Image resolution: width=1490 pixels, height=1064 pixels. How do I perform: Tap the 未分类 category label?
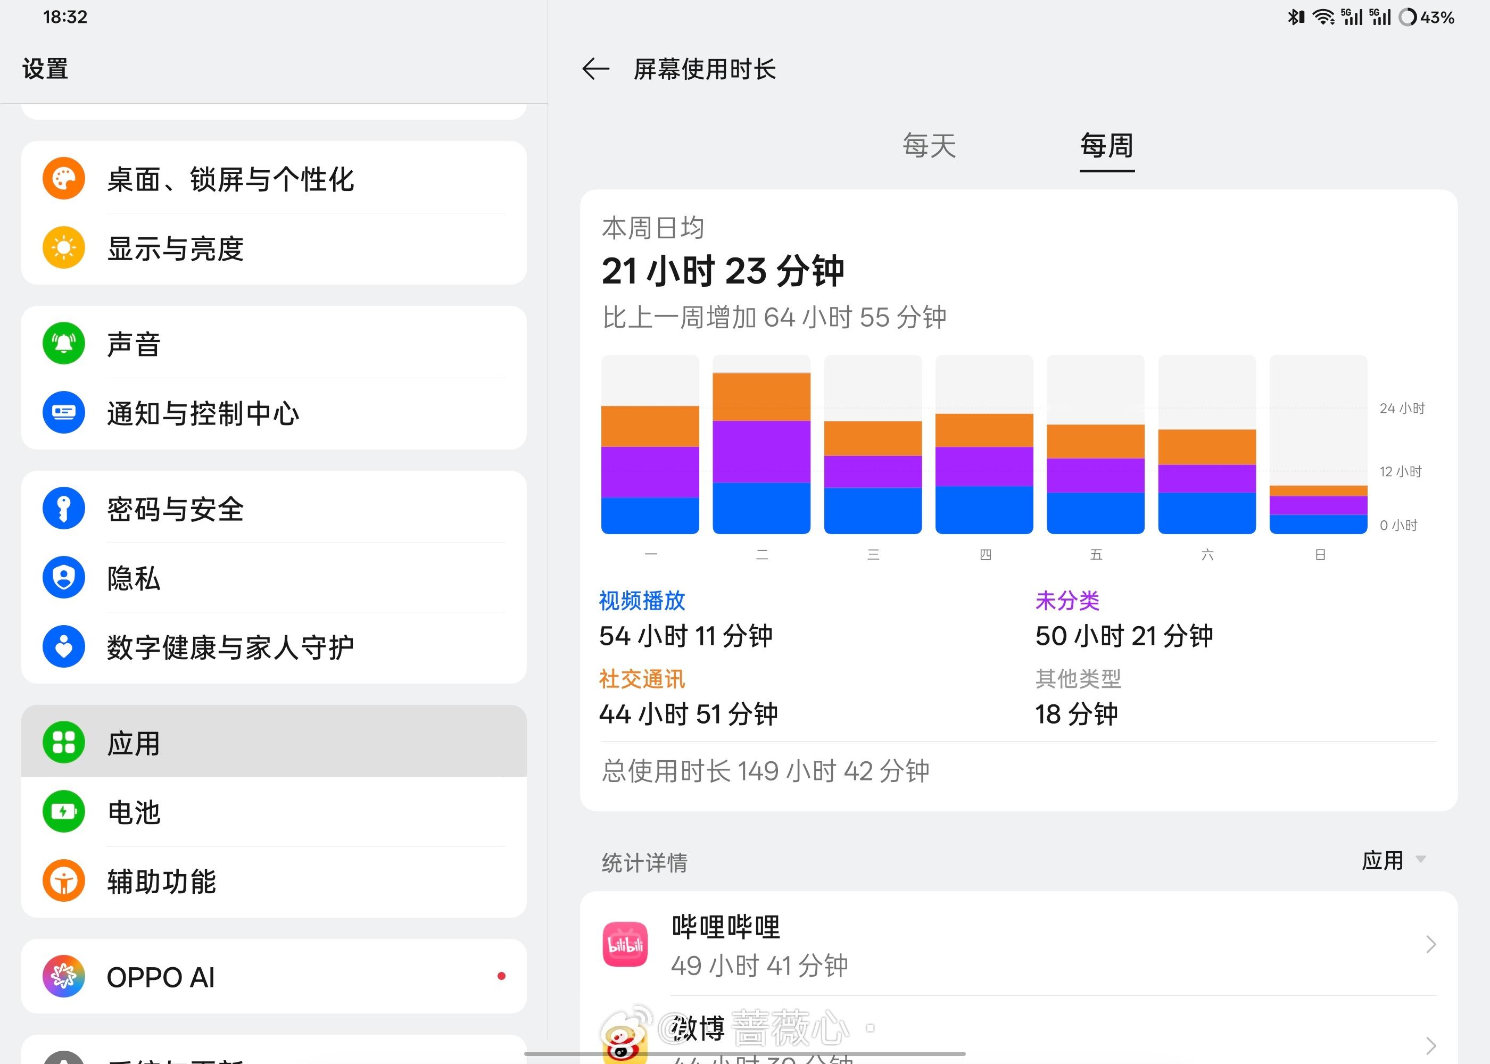1067,600
